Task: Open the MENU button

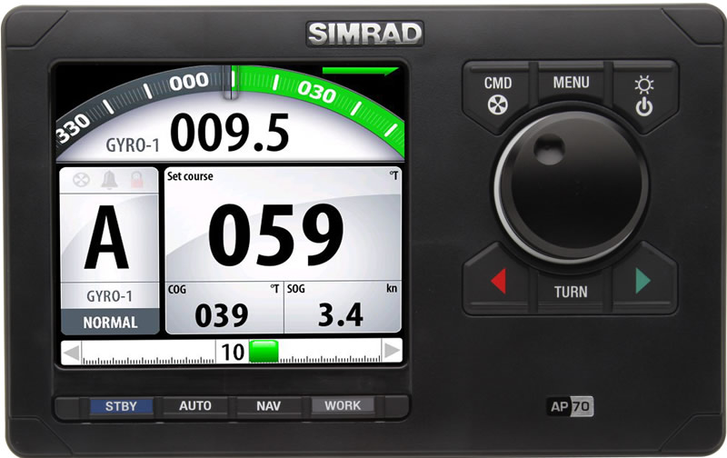Action: point(571,83)
